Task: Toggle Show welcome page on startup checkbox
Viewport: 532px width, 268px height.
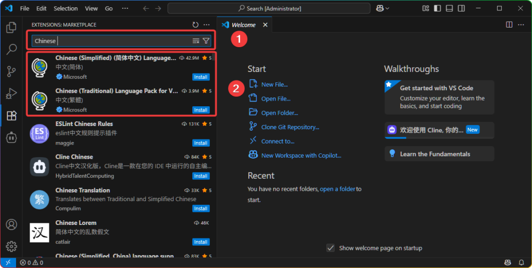Action: [330, 248]
